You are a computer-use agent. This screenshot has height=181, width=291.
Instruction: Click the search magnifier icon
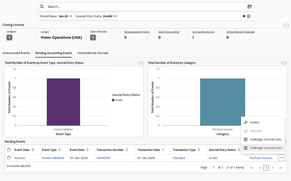pos(42,6)
